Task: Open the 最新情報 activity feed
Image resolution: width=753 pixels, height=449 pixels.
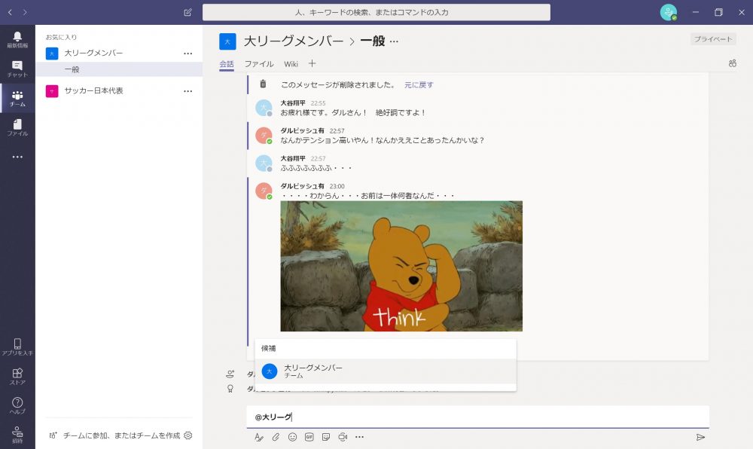Action: (17, 39)
